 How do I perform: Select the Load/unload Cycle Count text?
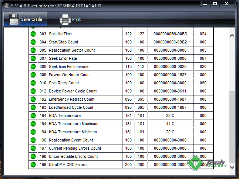tap(71, 107)
